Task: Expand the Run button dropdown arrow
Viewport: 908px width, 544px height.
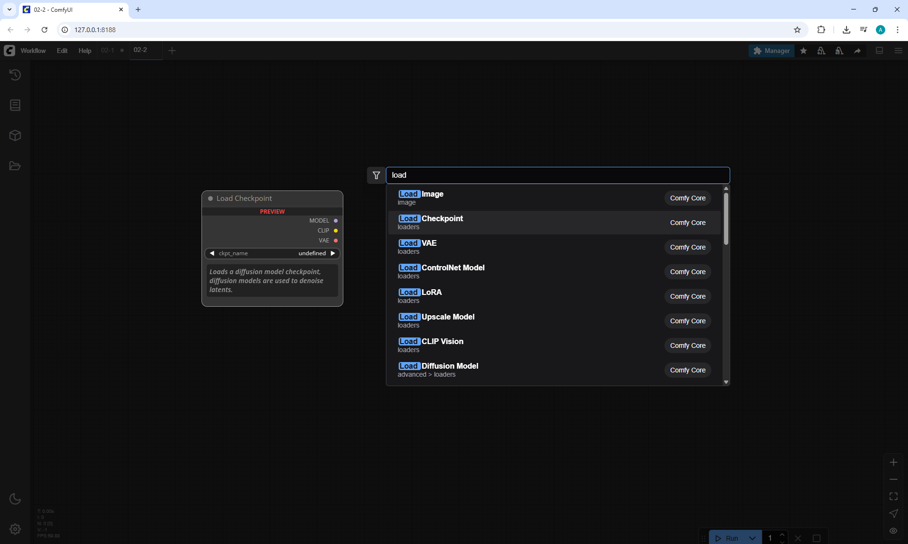Action: pyautogui.click(x=752, y=538)
